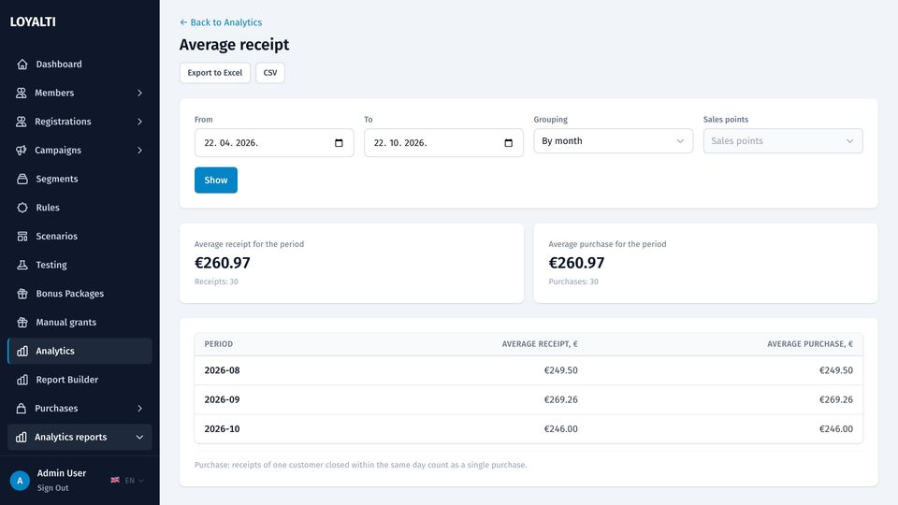The image size is (898, 505).
Task: Open the To date calendar picker icon
Action: [508, 142]
